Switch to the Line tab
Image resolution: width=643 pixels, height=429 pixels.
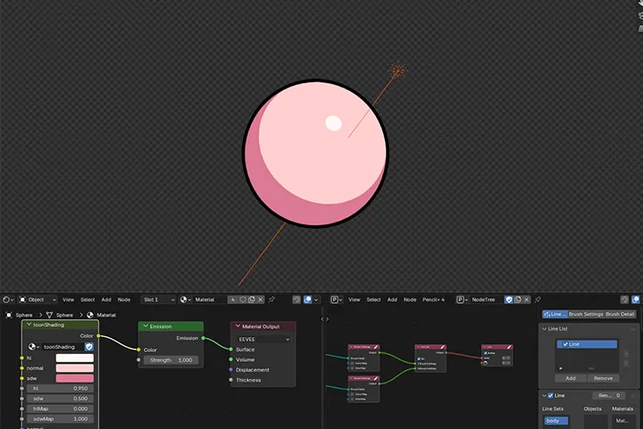(x=555, y=314)
